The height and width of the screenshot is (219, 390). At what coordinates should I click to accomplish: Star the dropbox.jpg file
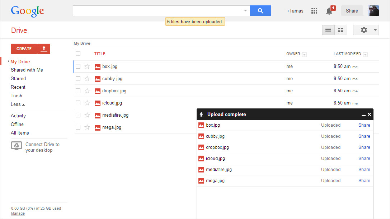(x=87, y=91)
